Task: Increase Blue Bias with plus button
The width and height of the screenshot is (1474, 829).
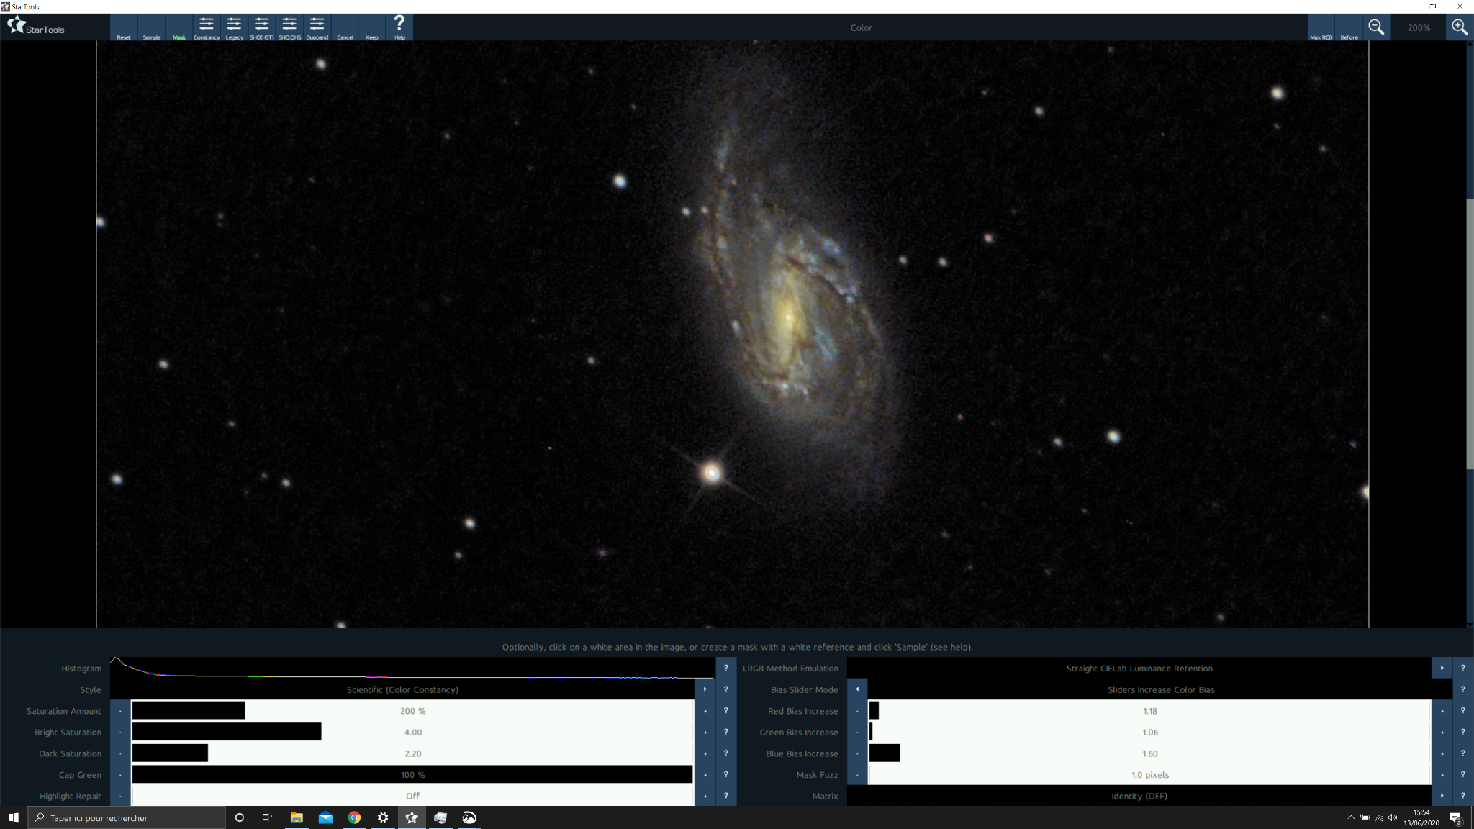Action: pos(1442,753)
